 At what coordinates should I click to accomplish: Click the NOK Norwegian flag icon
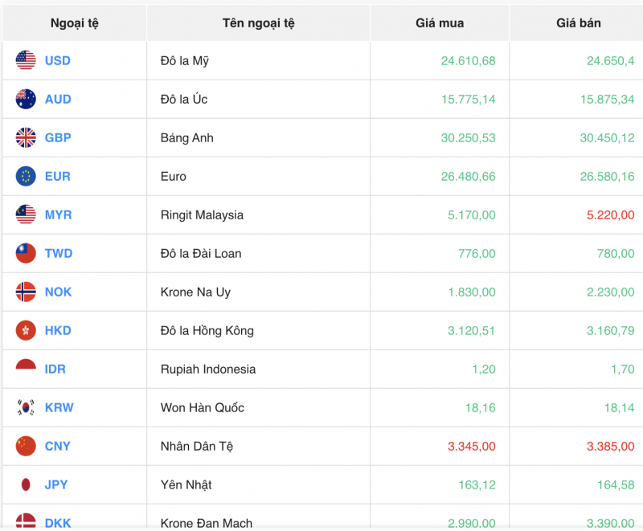pos(24,292)
